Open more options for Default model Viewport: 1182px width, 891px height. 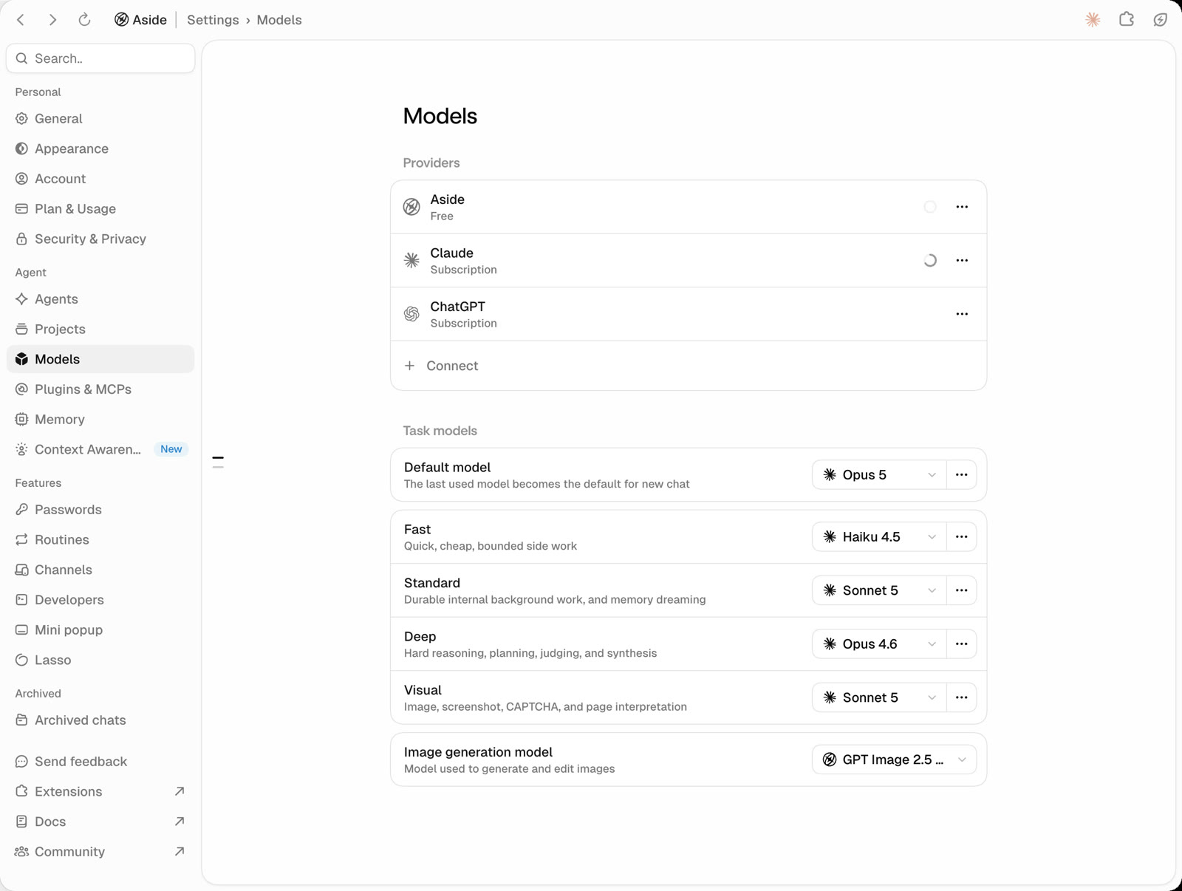[x=961, y=474]
